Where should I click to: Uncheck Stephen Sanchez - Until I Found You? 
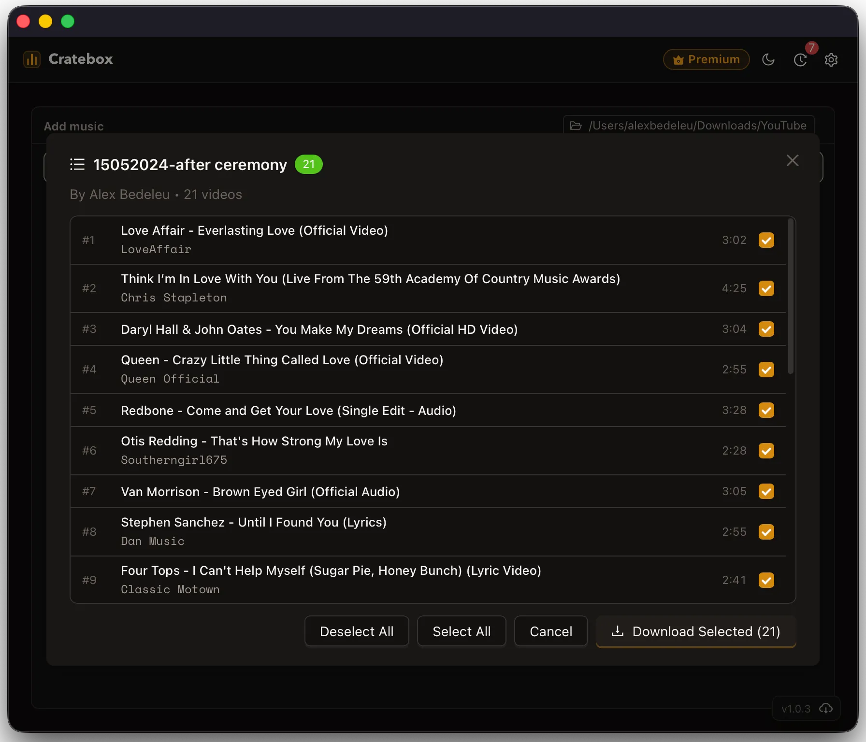pyautogui.click(x=766, y=532)
